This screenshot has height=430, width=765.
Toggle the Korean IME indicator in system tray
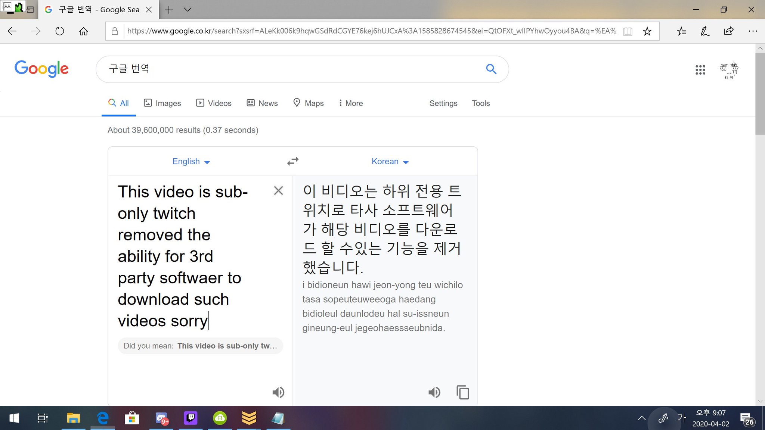click(x=682, y=418)
